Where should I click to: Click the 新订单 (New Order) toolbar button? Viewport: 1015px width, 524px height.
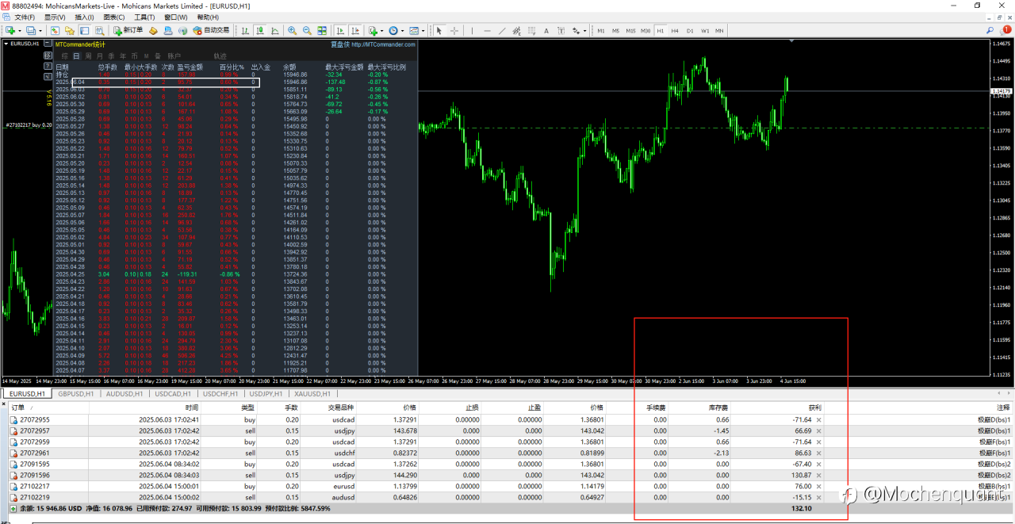pyautogui.click(x=128, y=30)
